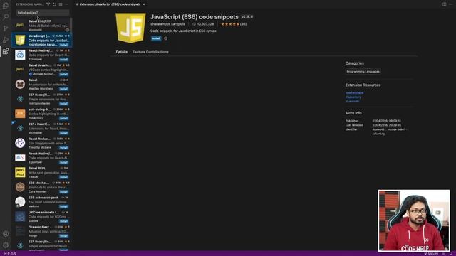Open third link under Extension Resources
456x256 pixels.
click(352, 101)
